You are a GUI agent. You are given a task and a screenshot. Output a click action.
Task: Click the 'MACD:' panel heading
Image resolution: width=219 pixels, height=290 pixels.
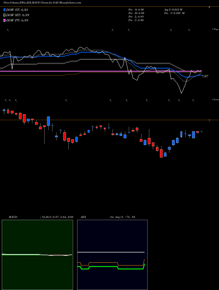[x=13, y=217]
